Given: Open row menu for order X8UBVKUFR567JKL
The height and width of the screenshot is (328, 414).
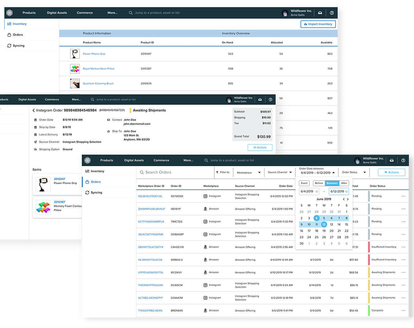Looking at the screenshot, I should (403, 196).
